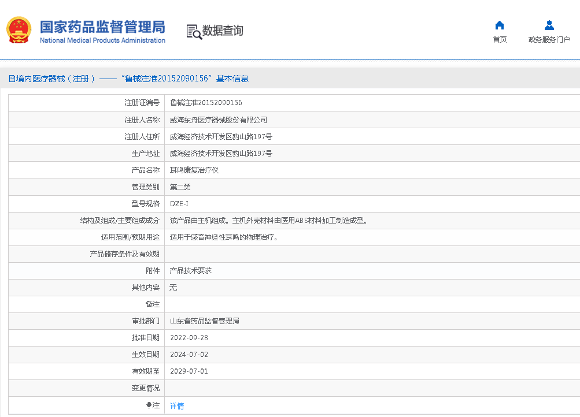The width and height of the screenshot is (580, 417).
Task: Click the lightbulb icon beside 注
Action: (149, 405)
